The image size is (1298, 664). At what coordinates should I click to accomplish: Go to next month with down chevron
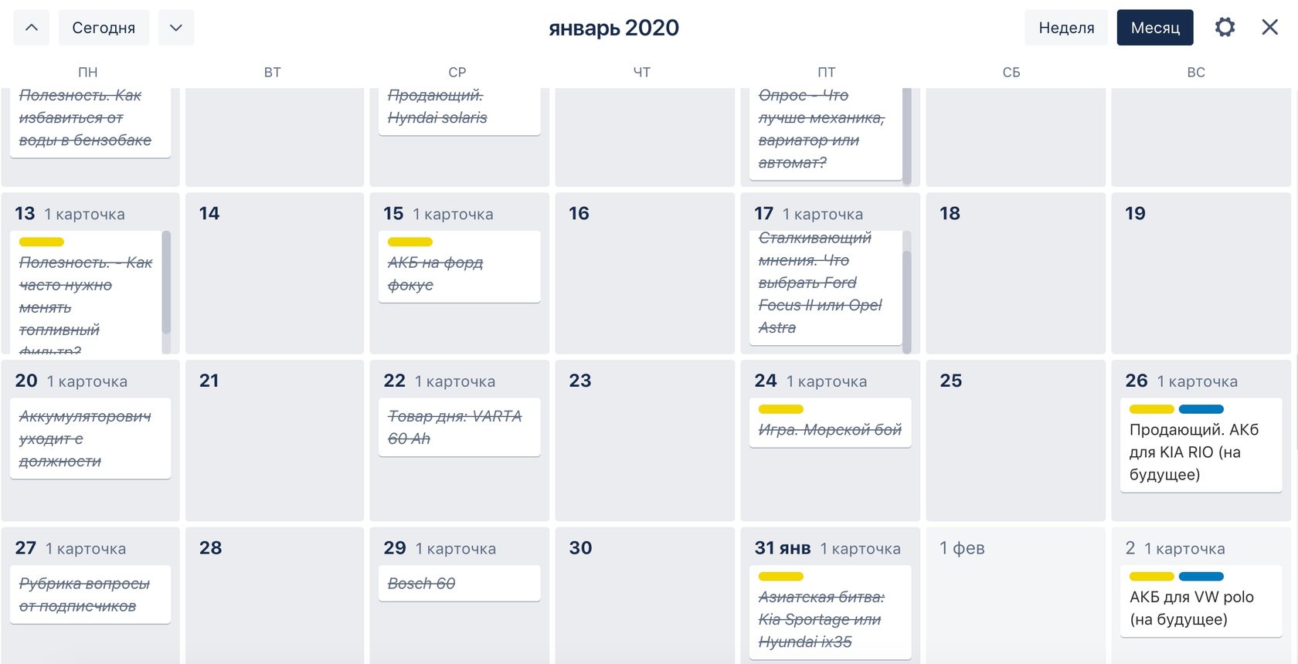tap(176, 28)
